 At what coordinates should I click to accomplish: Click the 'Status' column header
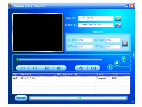(x=103, y=74)
